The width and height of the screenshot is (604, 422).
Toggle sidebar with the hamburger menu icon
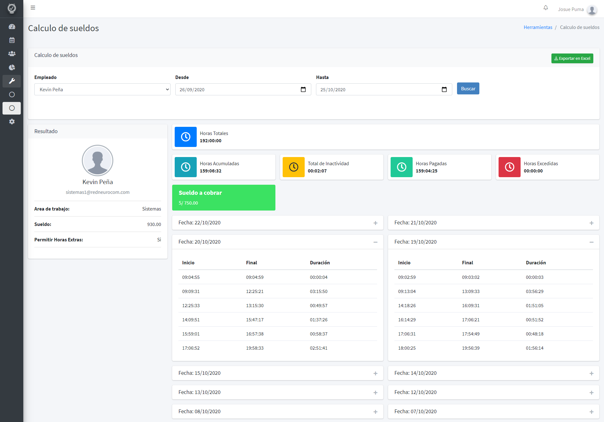(x=33, y=8)
